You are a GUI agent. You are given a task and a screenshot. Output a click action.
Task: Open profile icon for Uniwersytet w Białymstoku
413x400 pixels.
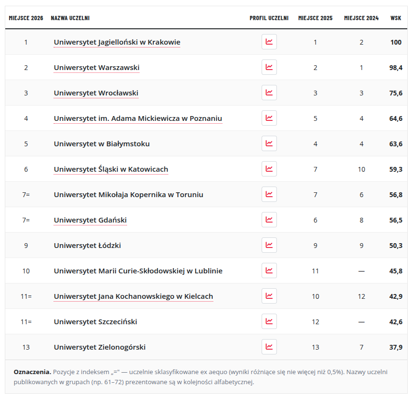click(x=269, y=143)
